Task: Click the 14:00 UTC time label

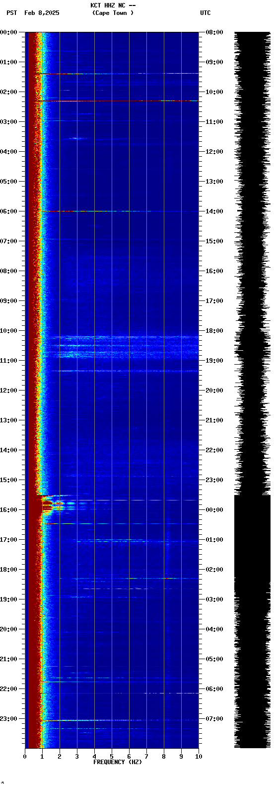Action: coord(214,211)
